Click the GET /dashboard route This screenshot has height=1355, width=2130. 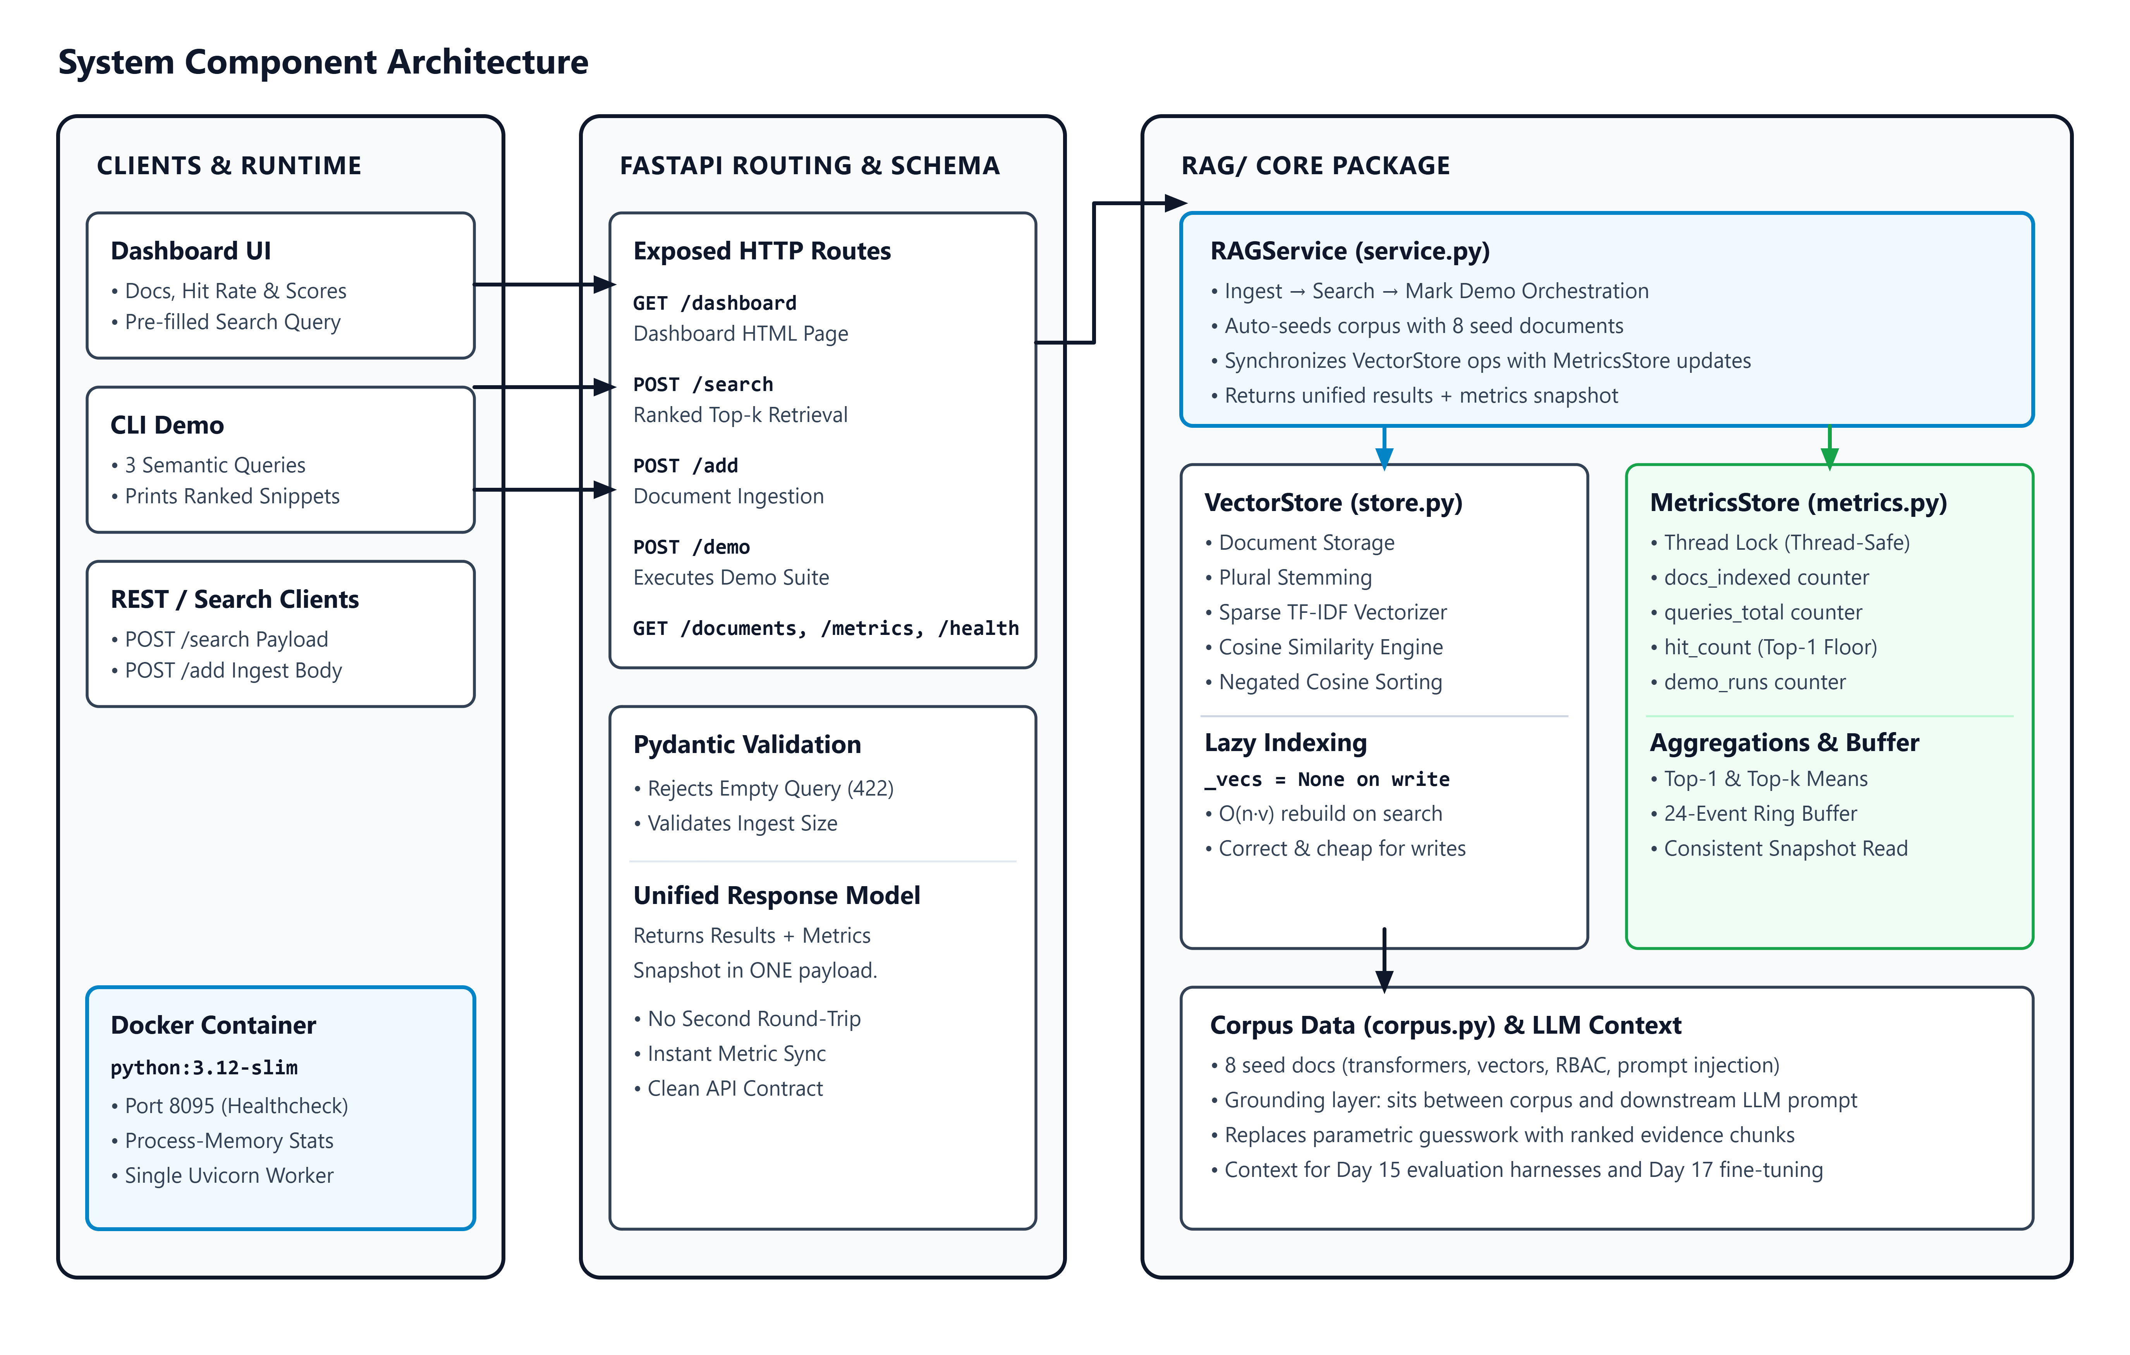click(715, 304)
